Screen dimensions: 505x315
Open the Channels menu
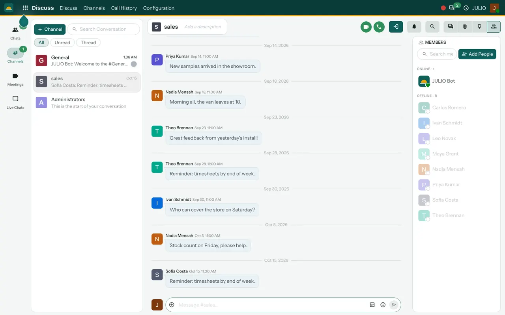[94, 8]
